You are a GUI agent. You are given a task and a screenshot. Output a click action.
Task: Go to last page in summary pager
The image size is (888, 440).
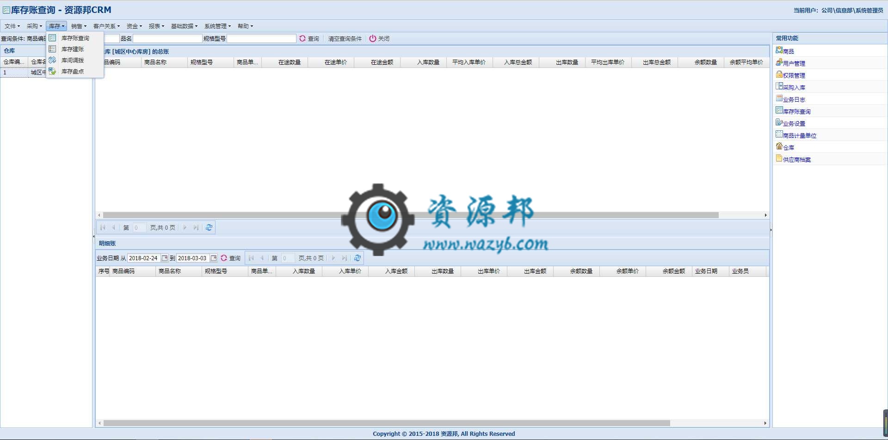point(196,227)
